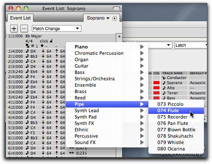The width and height of the screenshot is (212, 164).
Task: Select event time 3|4|240
Action: tap(15, 97)
